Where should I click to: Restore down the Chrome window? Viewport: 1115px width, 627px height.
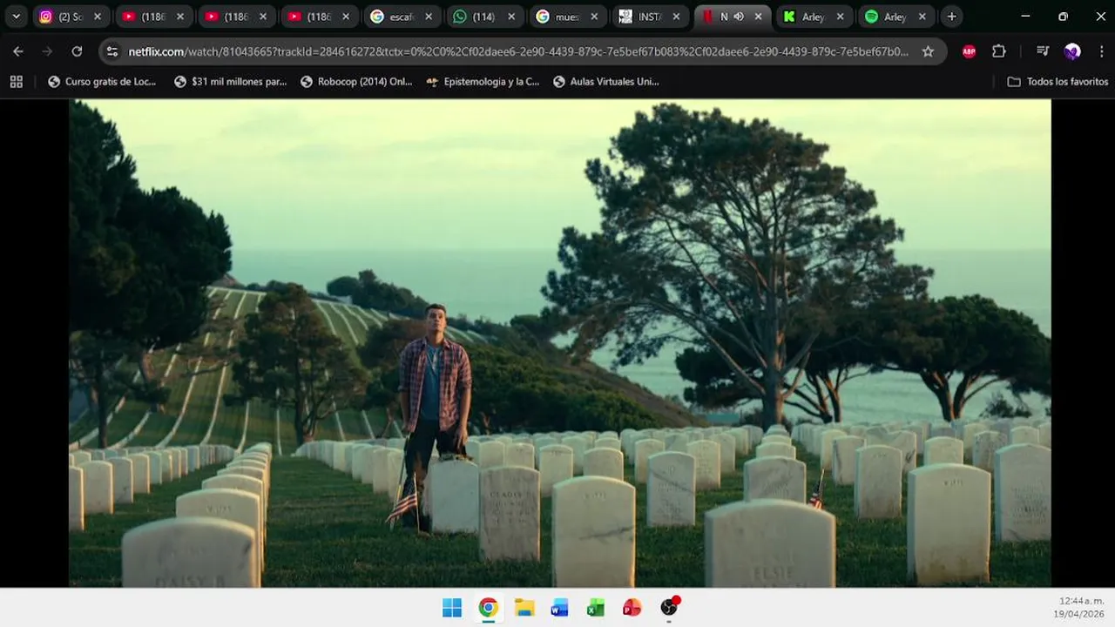[x=1063, y=17]
